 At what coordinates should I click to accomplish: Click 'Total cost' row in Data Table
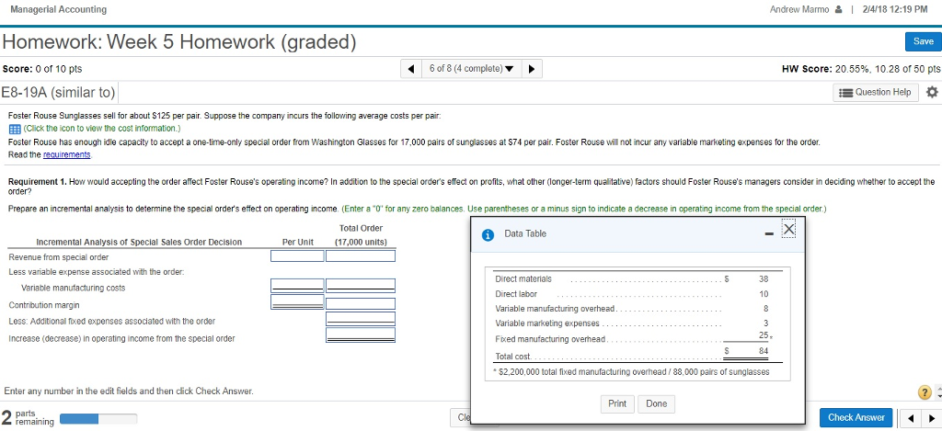pyautogui.click(x=632, y=354)
